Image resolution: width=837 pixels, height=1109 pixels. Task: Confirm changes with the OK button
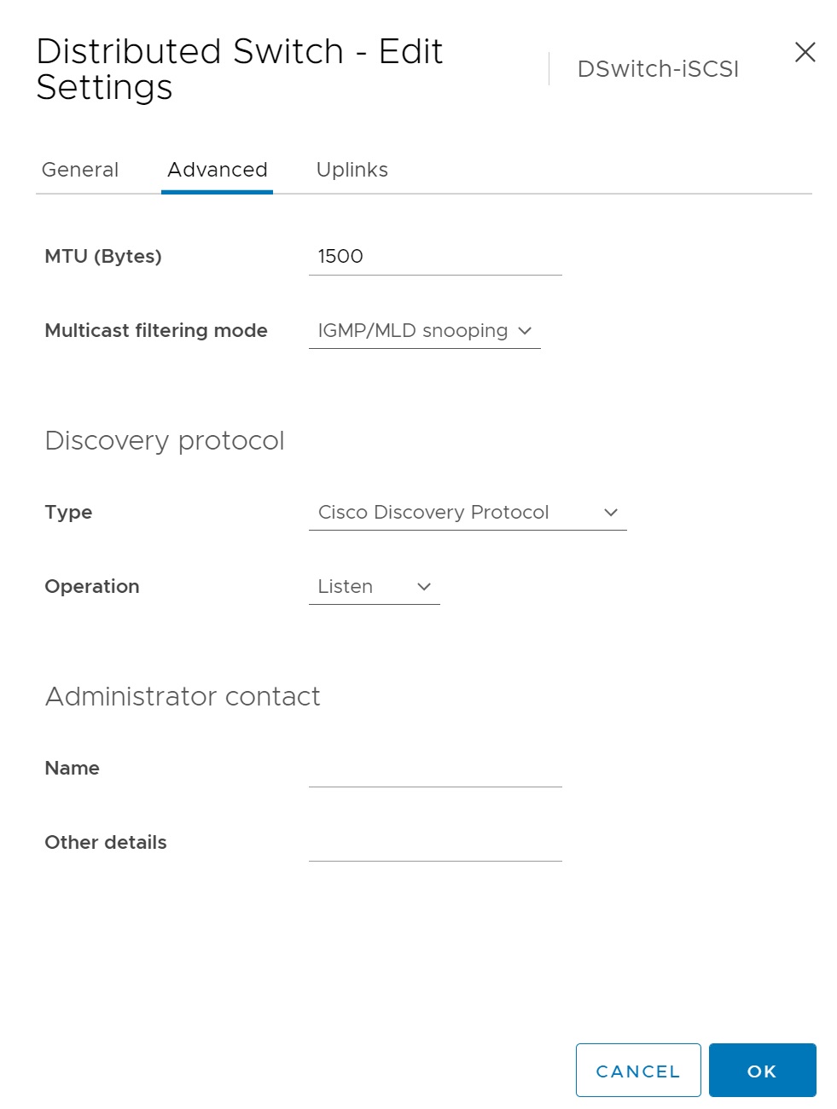pos(762,1071)
